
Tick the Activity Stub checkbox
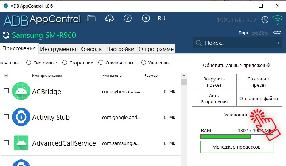tap(6, 117)
